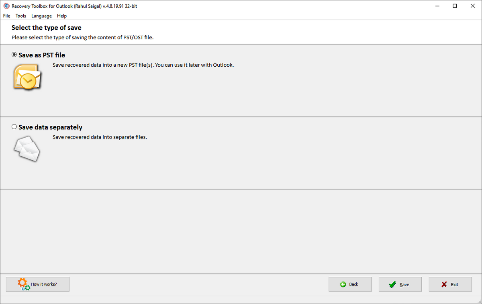Screen dimensions: 482x304
Task: Go to previous step with Back button
Action: [350, 284]
